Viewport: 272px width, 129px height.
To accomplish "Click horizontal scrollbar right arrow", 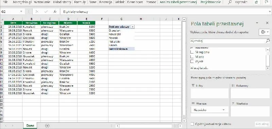I will (180, 126).
